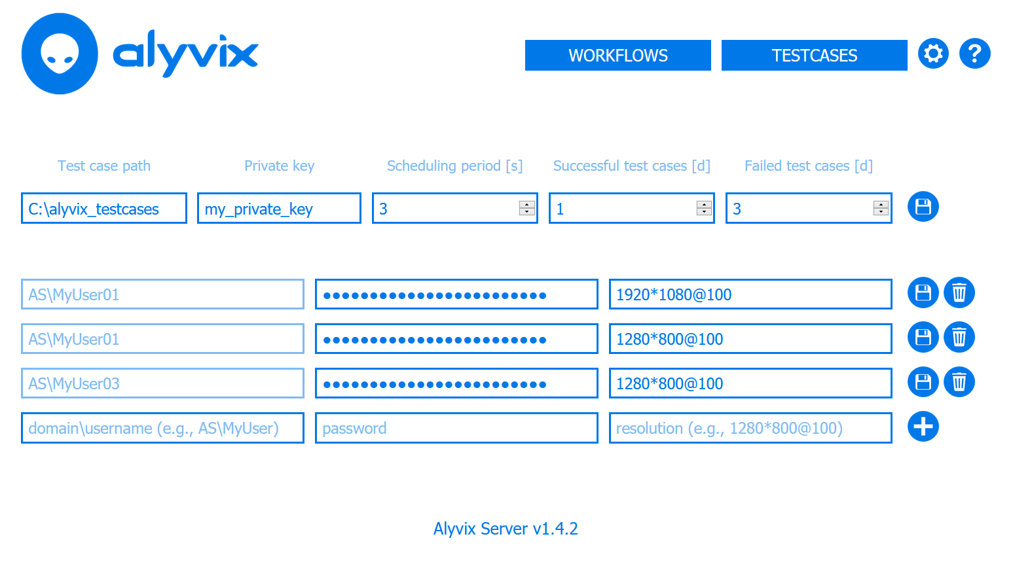Open the settings gear icon
This screenshot has height=564, width=1013.
tap(933, 54)
